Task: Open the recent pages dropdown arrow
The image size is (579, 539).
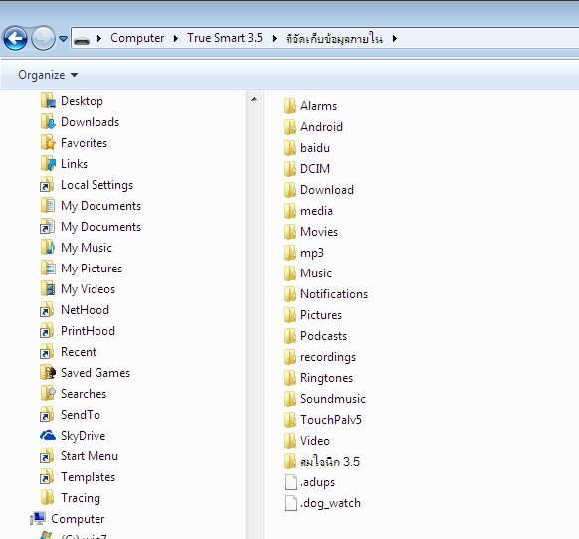Action: 63,39
